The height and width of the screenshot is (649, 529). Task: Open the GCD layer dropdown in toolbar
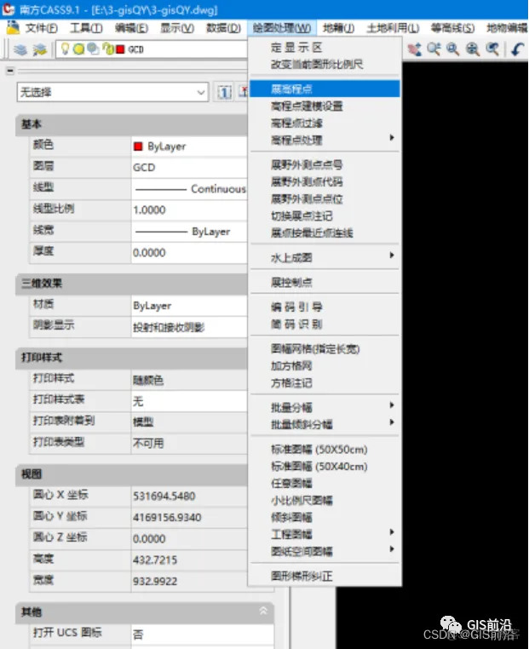click(152, 49)
